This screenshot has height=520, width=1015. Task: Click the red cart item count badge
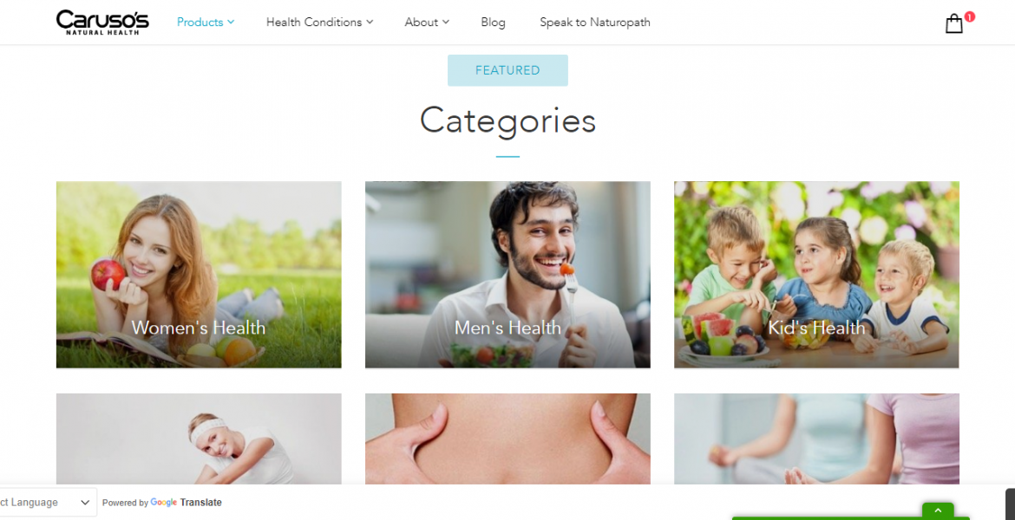coord(969,16)
